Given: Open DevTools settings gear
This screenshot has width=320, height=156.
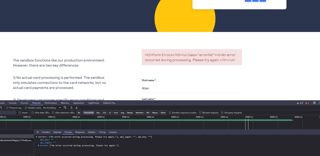Looking at the screenshot, I should point(314,103).
